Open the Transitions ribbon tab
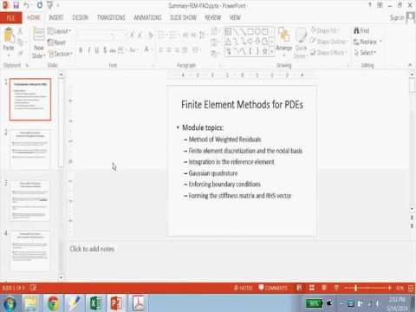The height and width of the screenshot is (312, 416). point(111,17)
